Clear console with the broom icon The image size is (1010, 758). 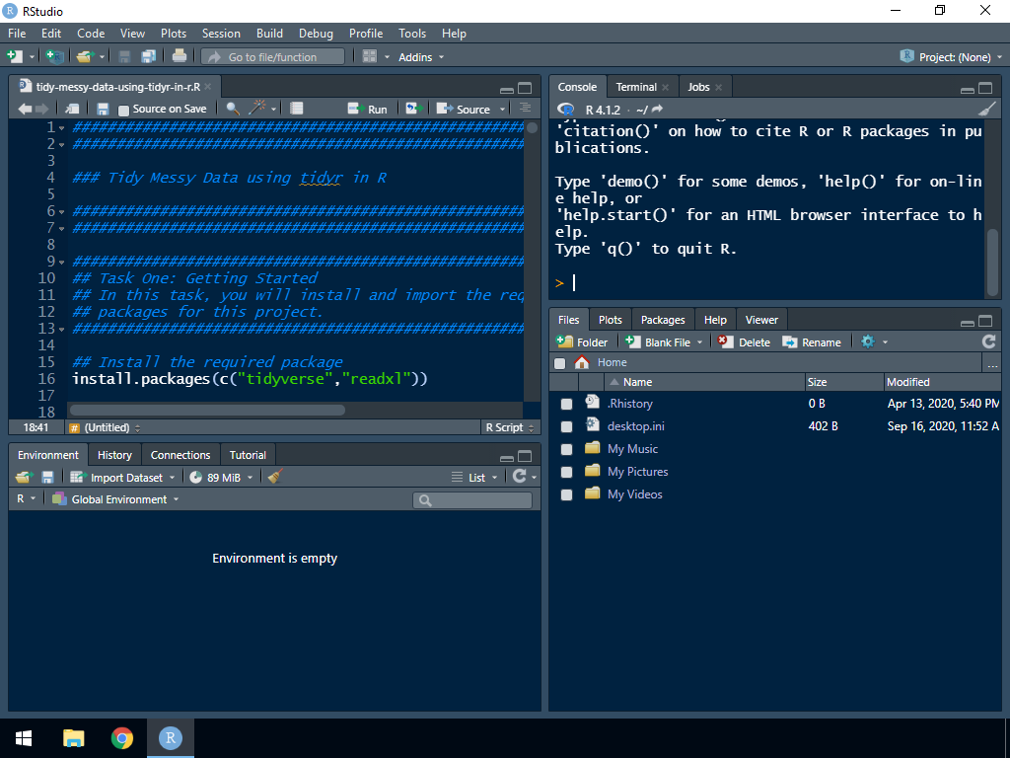tap(987, 110)
